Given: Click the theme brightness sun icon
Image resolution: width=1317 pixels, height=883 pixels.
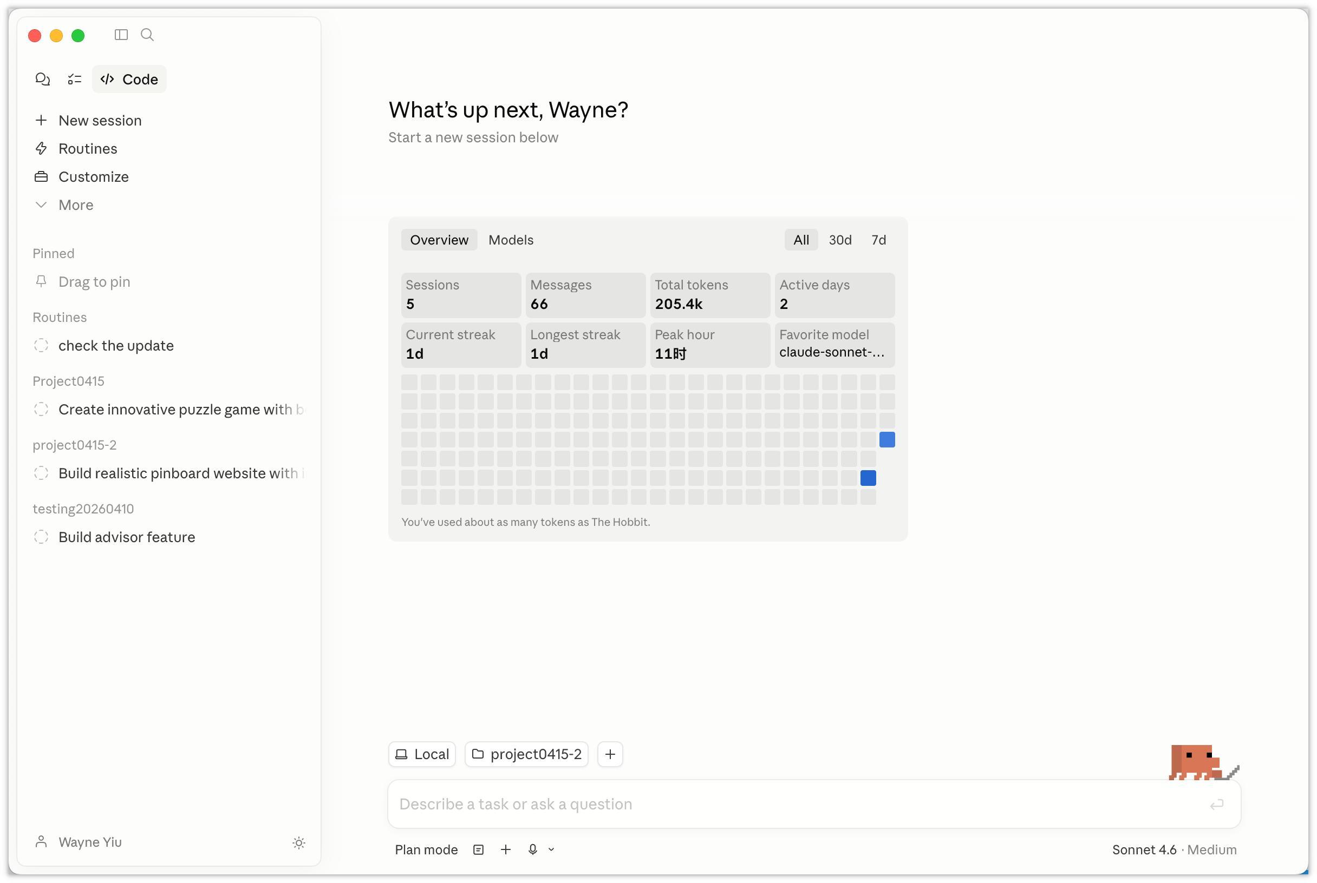Looking at the screenshot, I should pos(299,842).
